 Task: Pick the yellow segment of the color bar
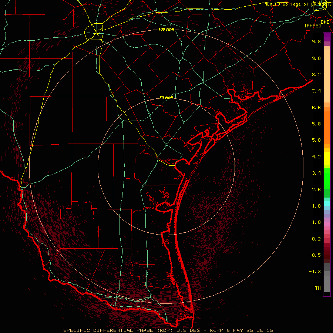point(327,158)
